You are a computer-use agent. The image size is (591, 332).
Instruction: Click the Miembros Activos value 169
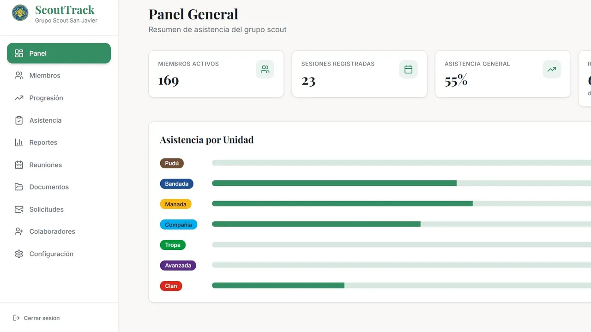[x=169, y=81]
